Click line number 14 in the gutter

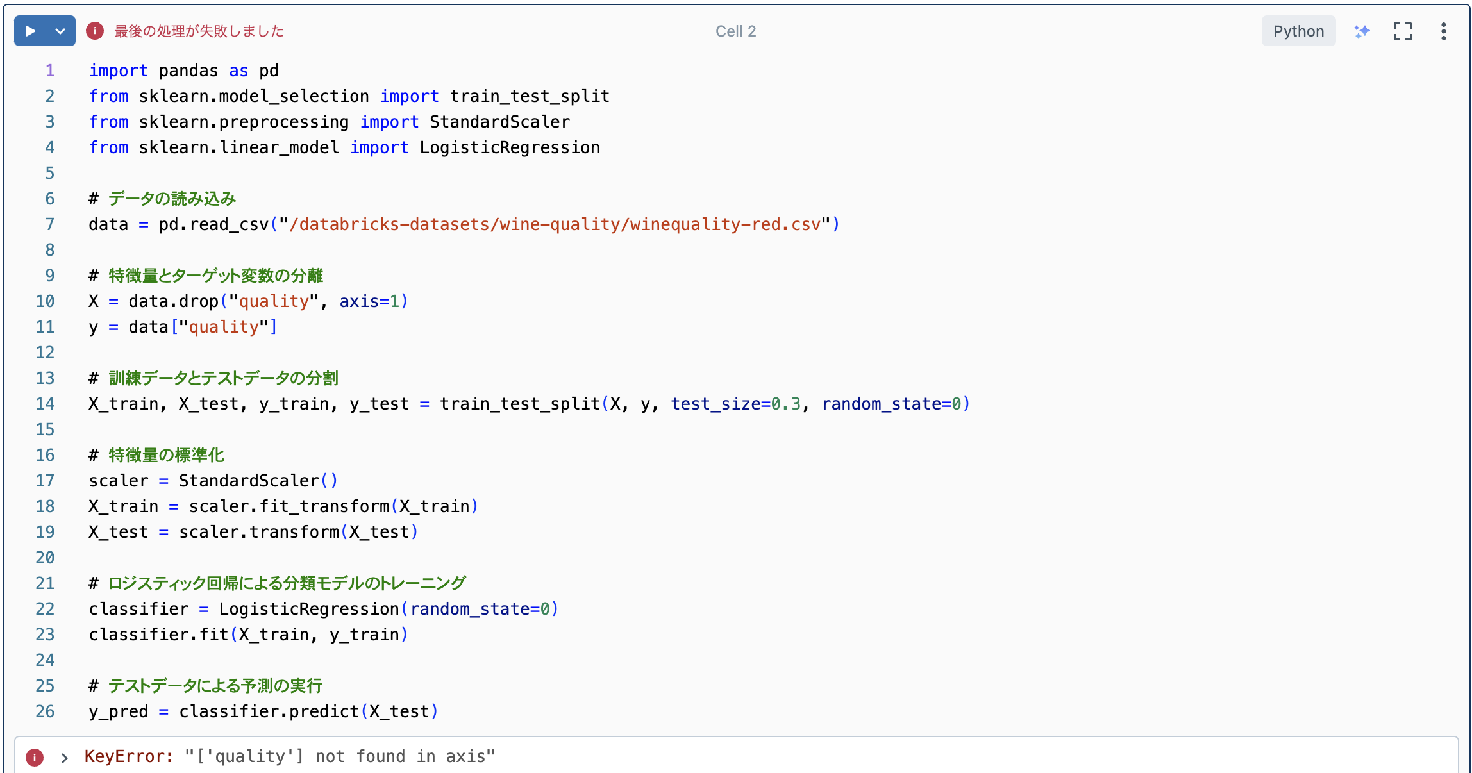coord(45,403)
